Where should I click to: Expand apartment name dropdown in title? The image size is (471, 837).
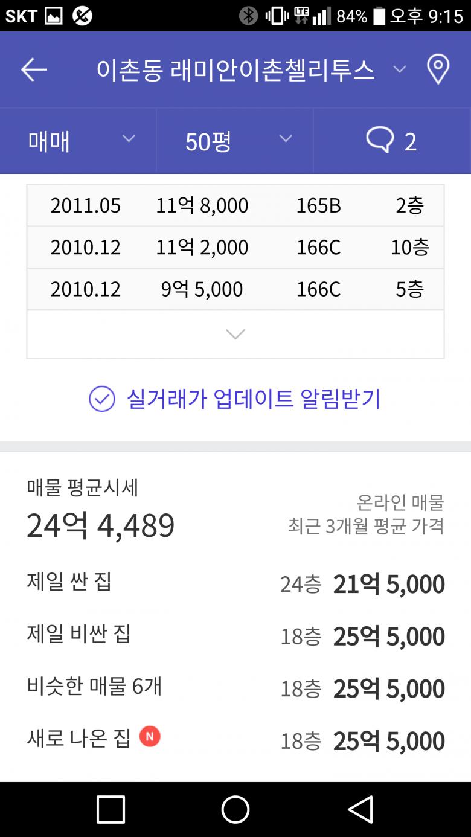pos(399,69)
